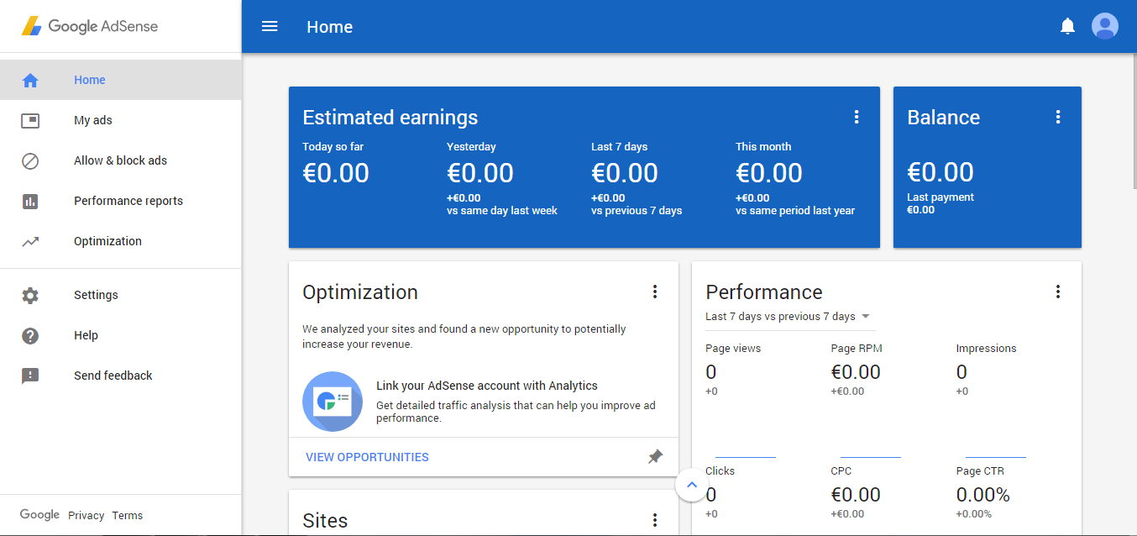This screenshot has width=1137, height=536.
Task: Click the Analytics link opportunity icon
Action: 333,402
